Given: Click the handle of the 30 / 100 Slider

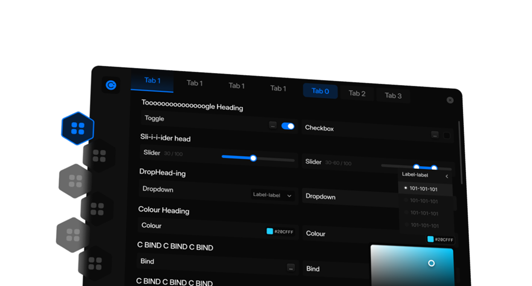Looking at the screenshot, I should (x=253, y=158).
